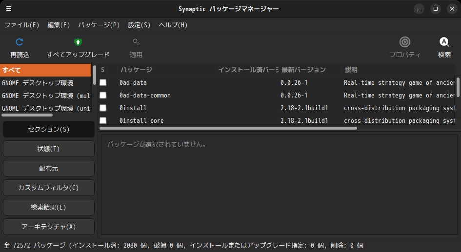Click the upgrade all (すべてアップグレード) icon
This screenshot has height=252, width=461.
click(78, 42)
